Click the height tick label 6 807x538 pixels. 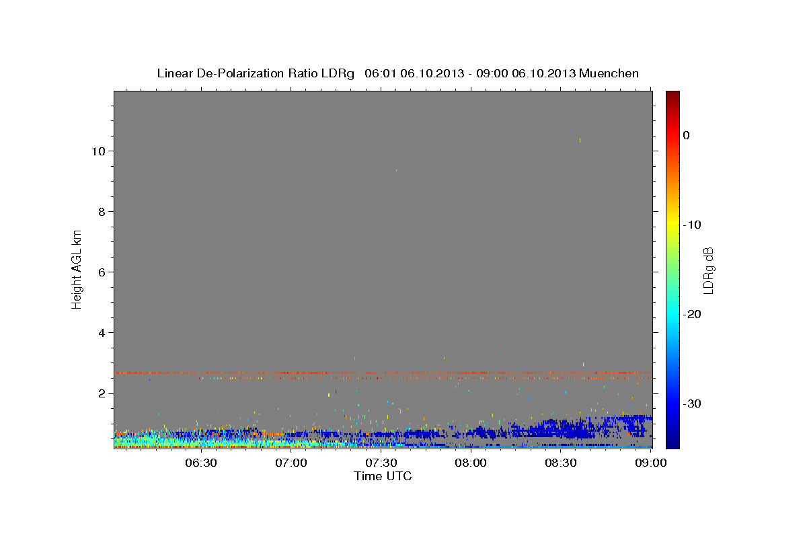click(x=101, y=272)
